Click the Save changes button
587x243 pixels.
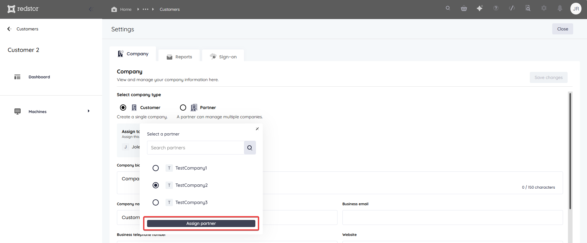[549, 77]
